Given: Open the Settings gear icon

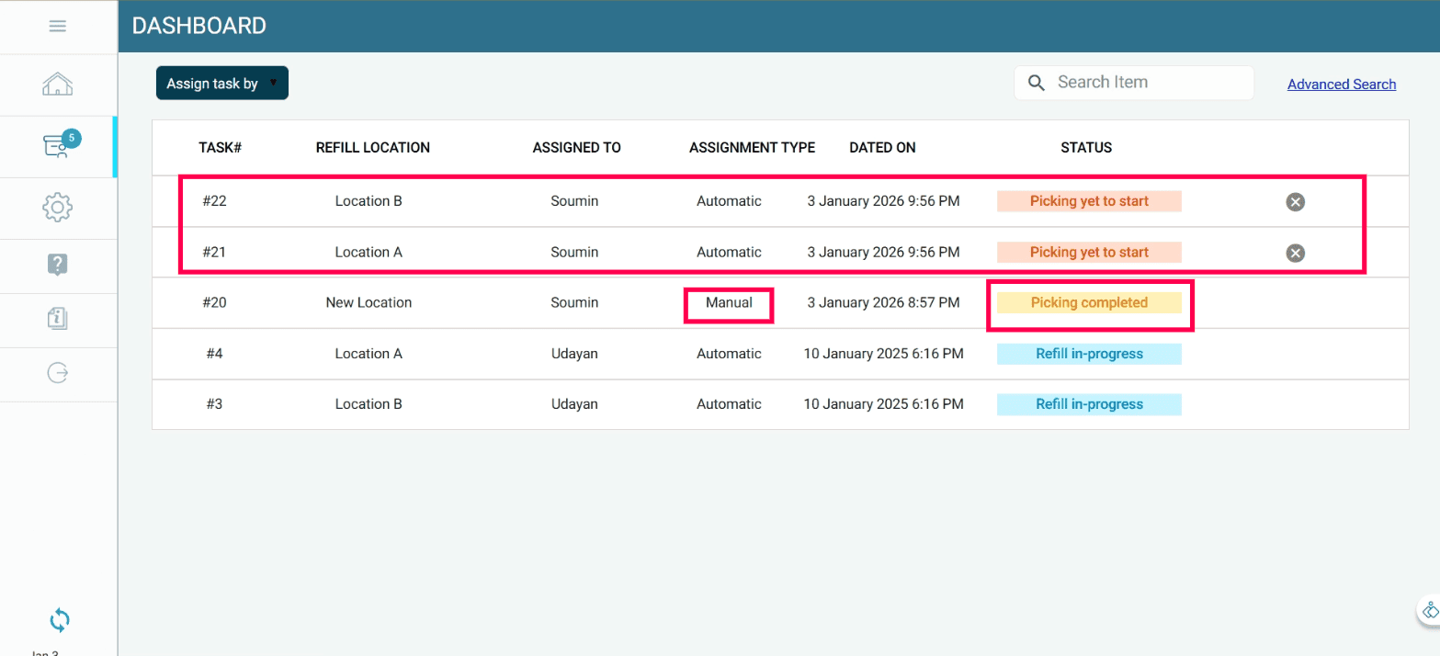Looking at the screenshot, I should tap(57, 208).
